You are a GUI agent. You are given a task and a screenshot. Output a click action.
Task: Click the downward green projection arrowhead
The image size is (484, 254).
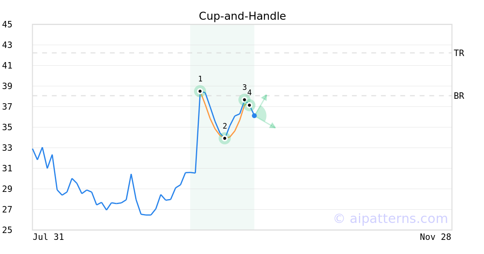[x=273, y=126]
